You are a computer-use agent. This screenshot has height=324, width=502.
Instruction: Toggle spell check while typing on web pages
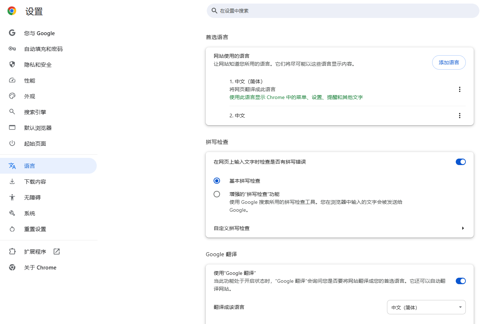pyautogui.click(x=460, y=162)
